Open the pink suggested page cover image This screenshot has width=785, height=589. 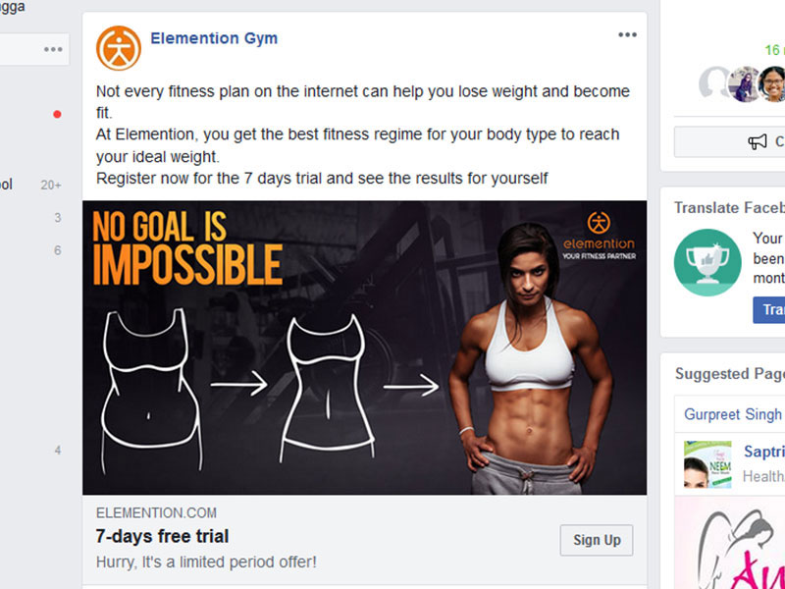(x=730, y=543)
